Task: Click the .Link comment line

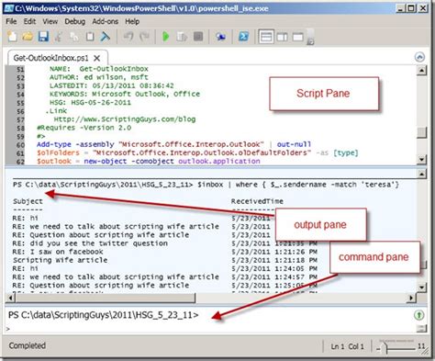Action: pos(56,111)
